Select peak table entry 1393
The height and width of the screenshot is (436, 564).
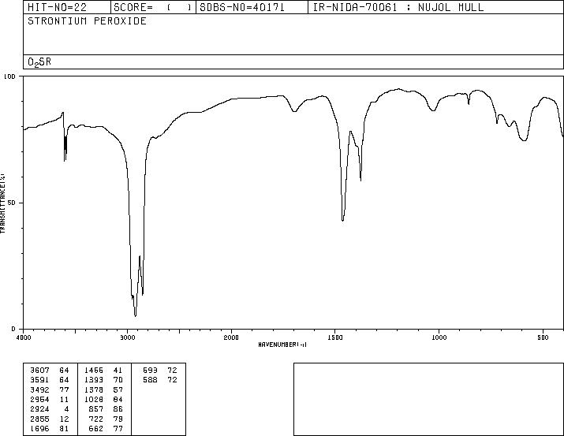pos(94,380)
